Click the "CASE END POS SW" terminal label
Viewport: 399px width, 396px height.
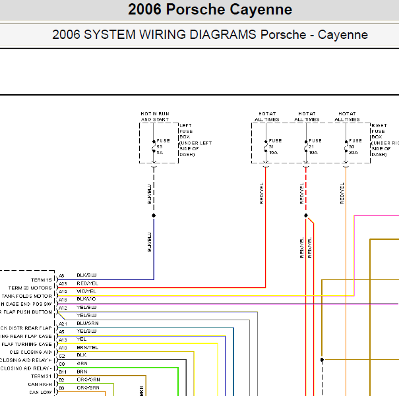[x=26, y=304]
